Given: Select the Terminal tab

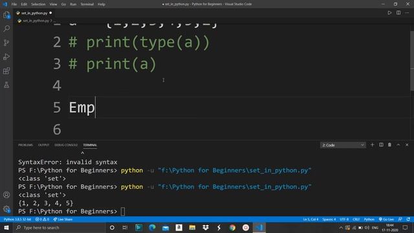Looking at the screenshot, I should tap(90, 145).
